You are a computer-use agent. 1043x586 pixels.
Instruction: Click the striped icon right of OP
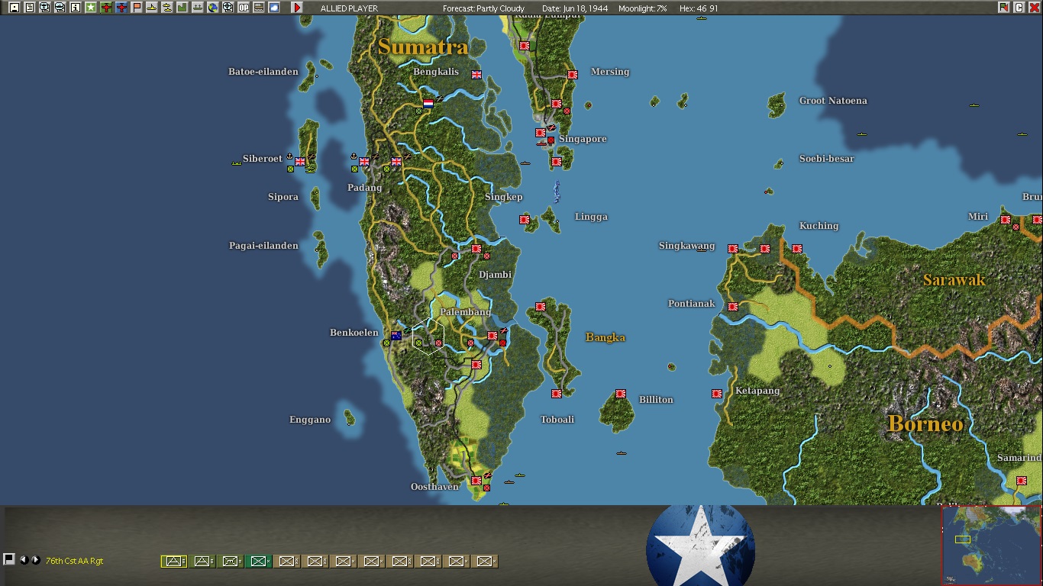(x=259, y=8)
